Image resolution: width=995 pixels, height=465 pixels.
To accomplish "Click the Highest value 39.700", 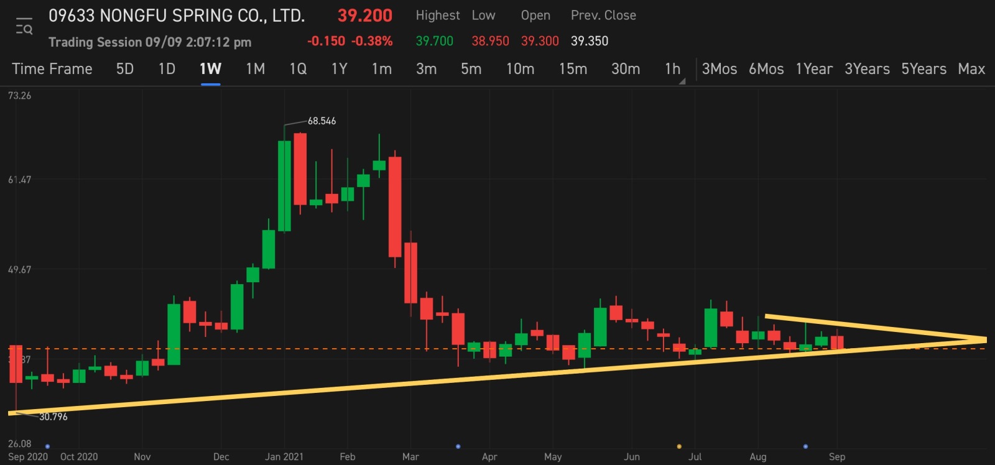I will (x=434, y=41).
